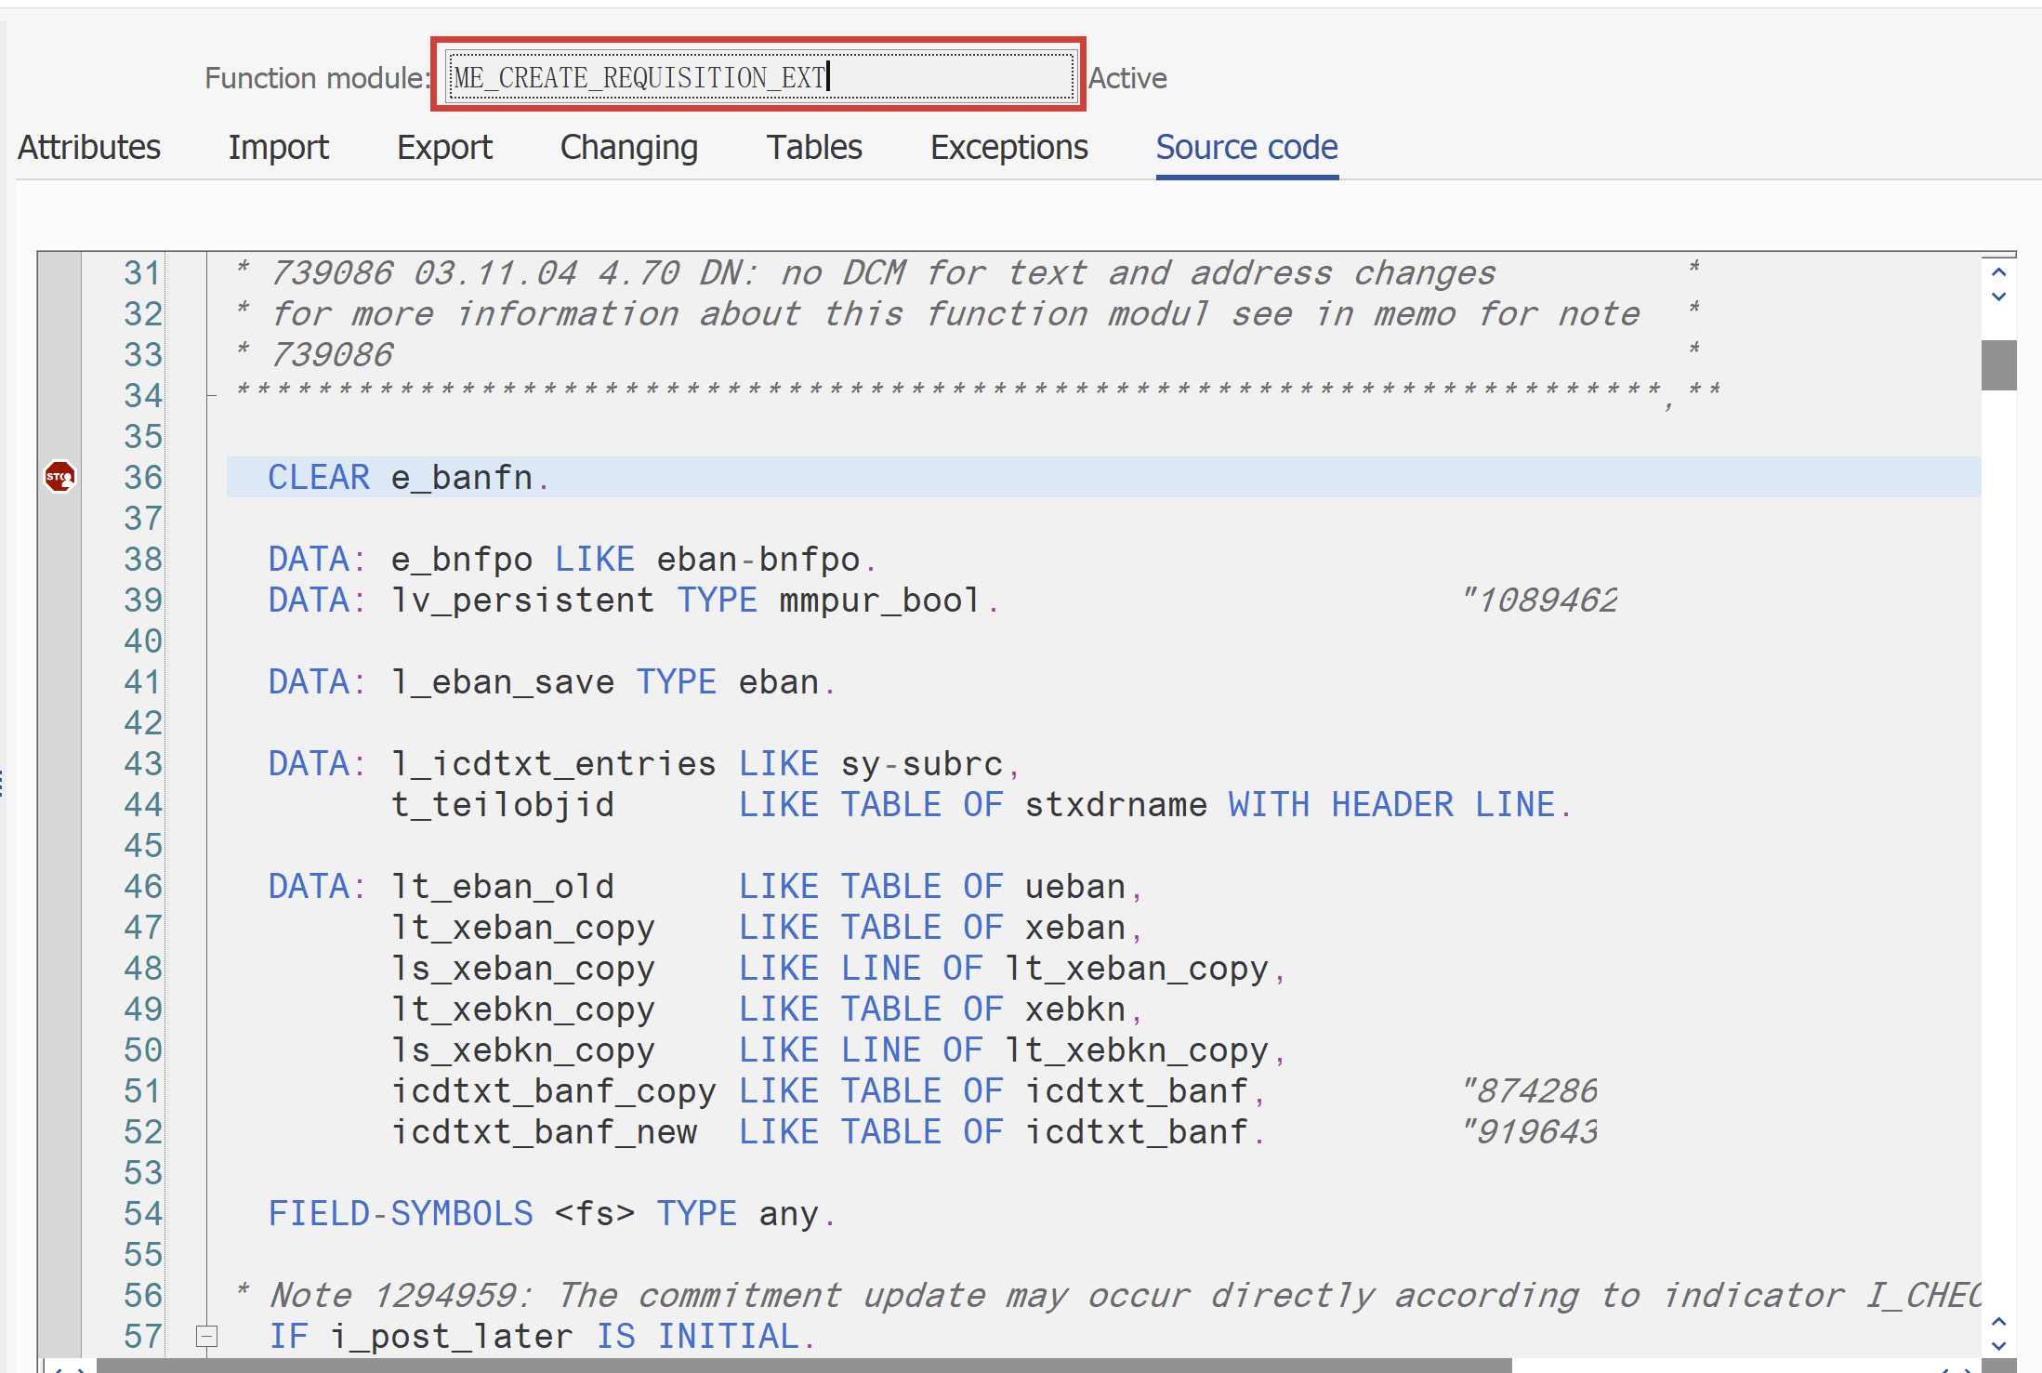Image resolution: width=2042 pixels, height=1373 pixels.
Task: Collapse the IF block at line 57
Action: pos(207,1336)
